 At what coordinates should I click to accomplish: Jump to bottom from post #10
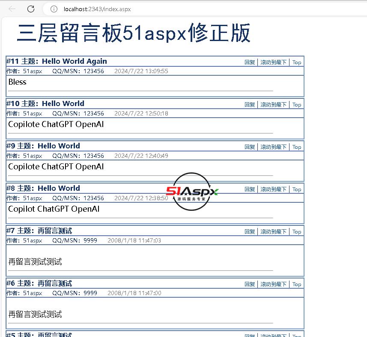point(273,105)
